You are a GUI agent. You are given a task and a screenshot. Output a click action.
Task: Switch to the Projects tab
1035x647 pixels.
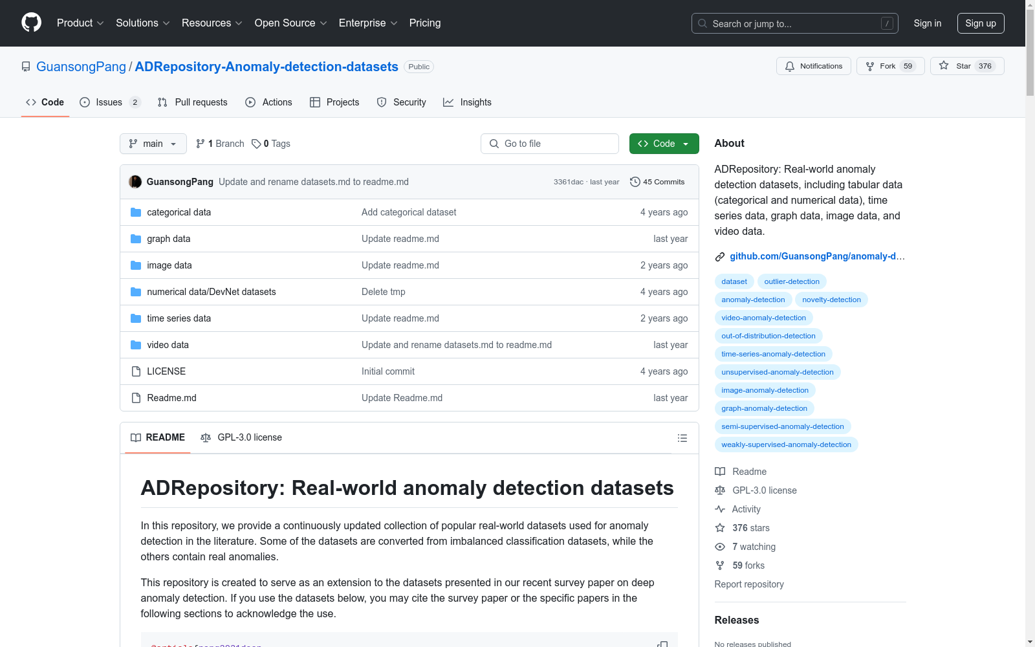pos(334,102)
